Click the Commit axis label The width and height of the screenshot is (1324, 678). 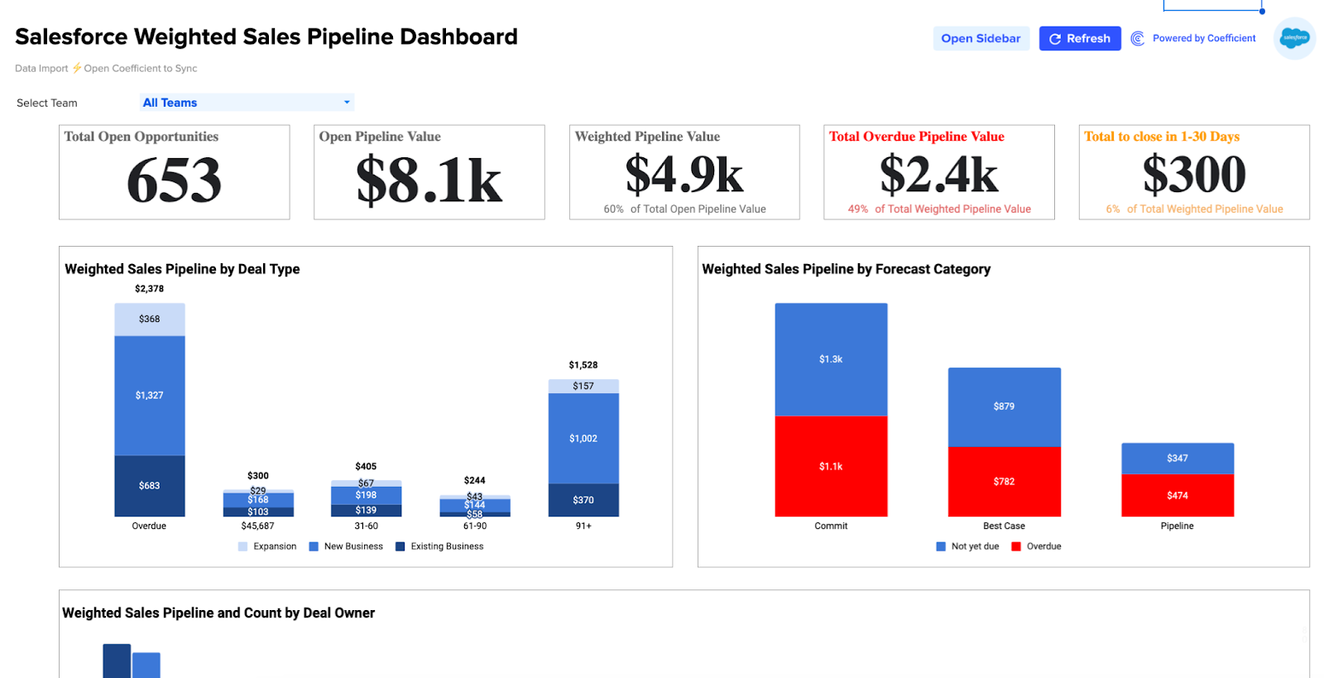click(x=831, y=526)
